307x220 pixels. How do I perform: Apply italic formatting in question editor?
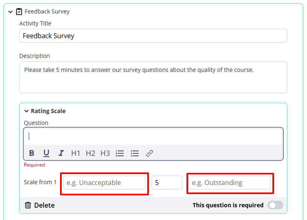click(61, 153)
